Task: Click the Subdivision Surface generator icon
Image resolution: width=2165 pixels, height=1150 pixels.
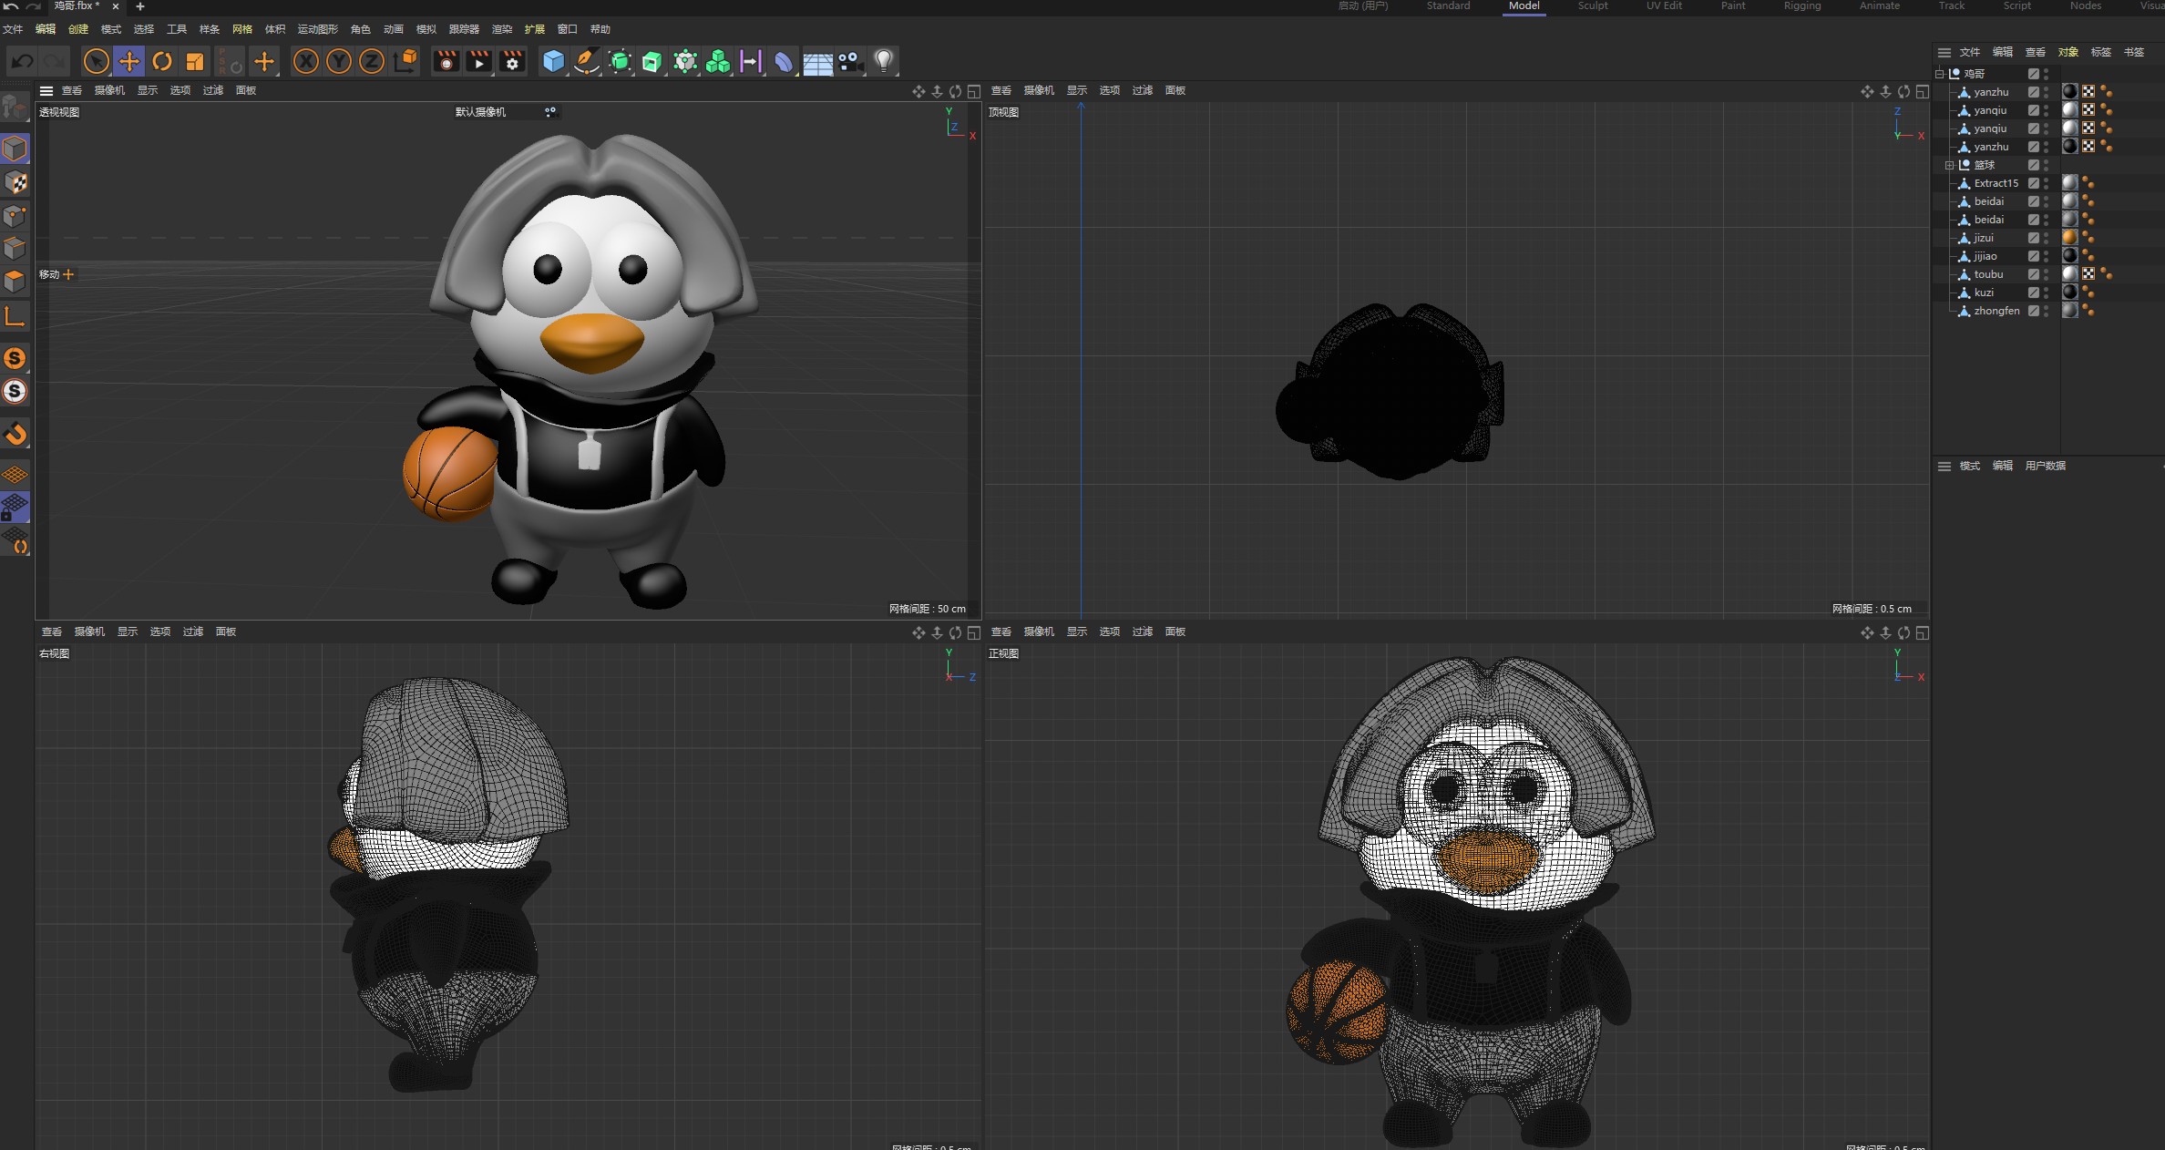Action: click(x=620, y=61)
